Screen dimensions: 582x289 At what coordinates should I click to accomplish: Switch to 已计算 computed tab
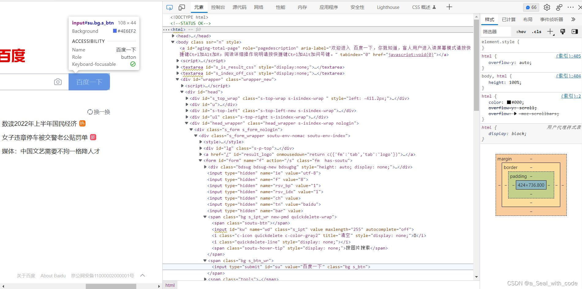(x=509, y=19)
